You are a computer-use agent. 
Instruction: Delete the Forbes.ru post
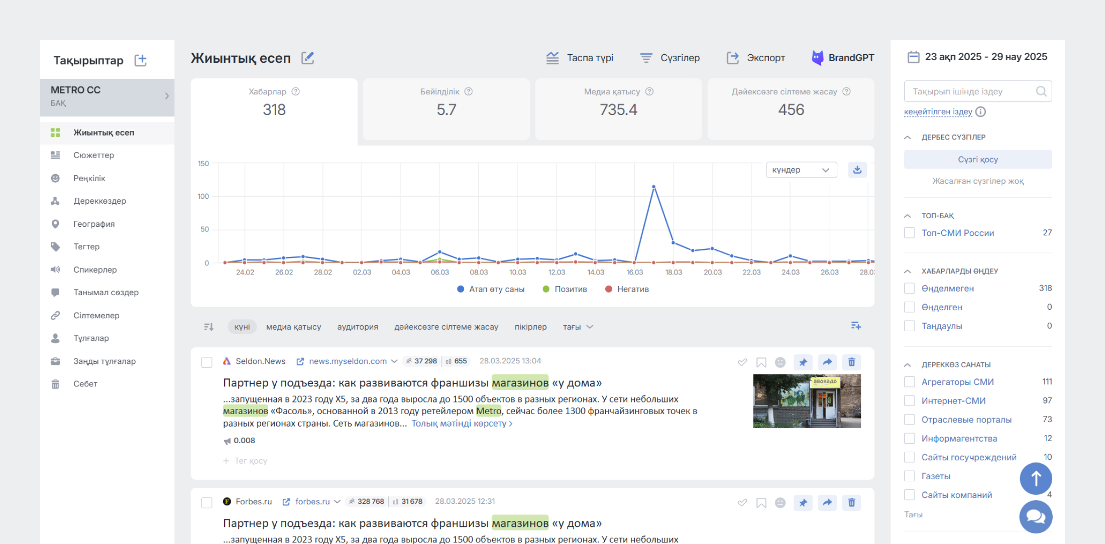(852, 502)
